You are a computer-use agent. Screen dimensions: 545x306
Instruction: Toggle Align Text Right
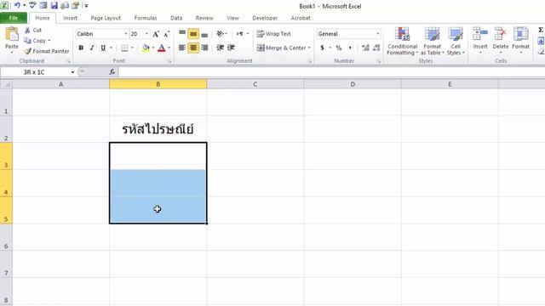pos(204,48)
